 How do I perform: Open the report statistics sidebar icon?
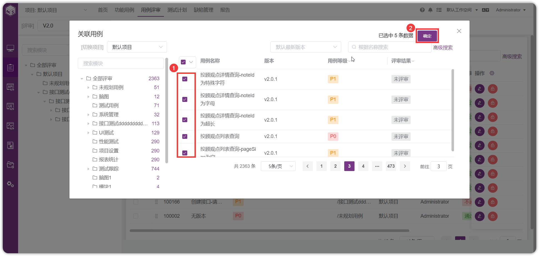(x=11, y=145)
